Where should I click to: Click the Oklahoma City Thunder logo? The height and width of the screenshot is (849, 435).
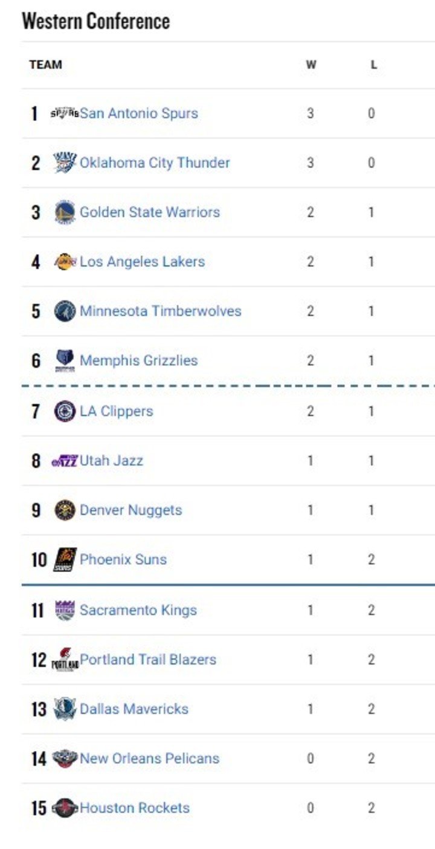pyautogui.click(x=65, y=163)
